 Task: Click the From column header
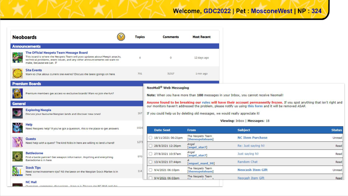pos(191,130)
